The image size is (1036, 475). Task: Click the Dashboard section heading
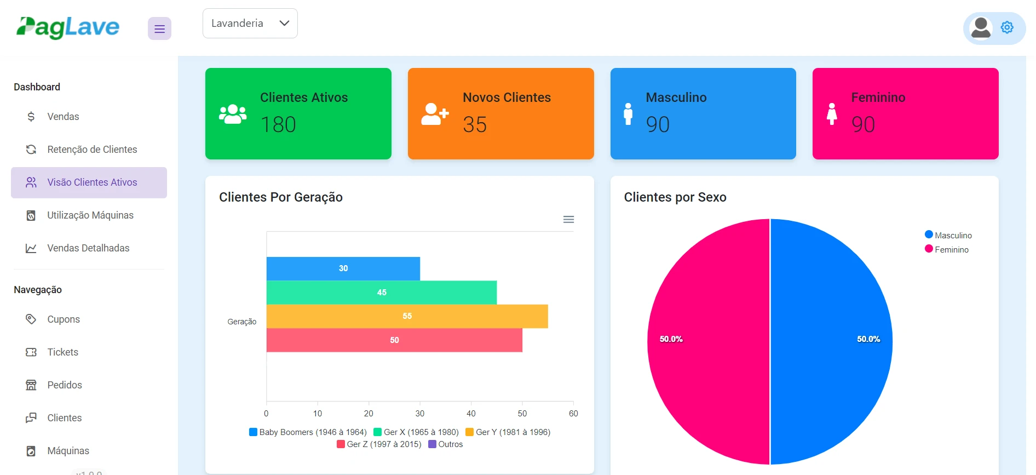coord(37,87)
